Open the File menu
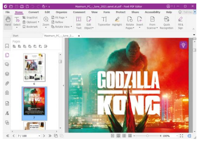Screen dimensions: 199x142 [x=8, y=12]
